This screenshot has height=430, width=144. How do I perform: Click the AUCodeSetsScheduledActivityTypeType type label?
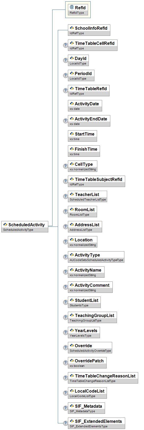[x=96, y=260]
